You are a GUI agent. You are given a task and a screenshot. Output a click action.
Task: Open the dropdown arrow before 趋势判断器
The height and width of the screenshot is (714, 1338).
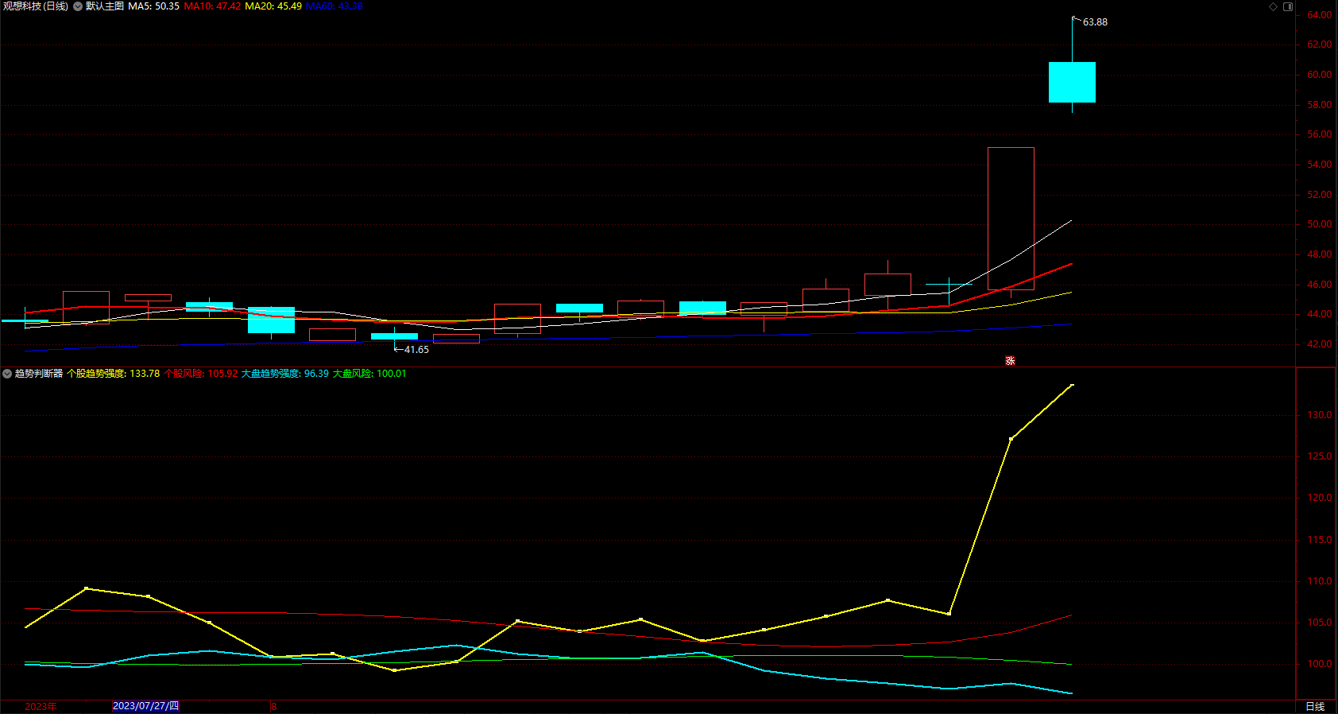(x=7, y=374)
